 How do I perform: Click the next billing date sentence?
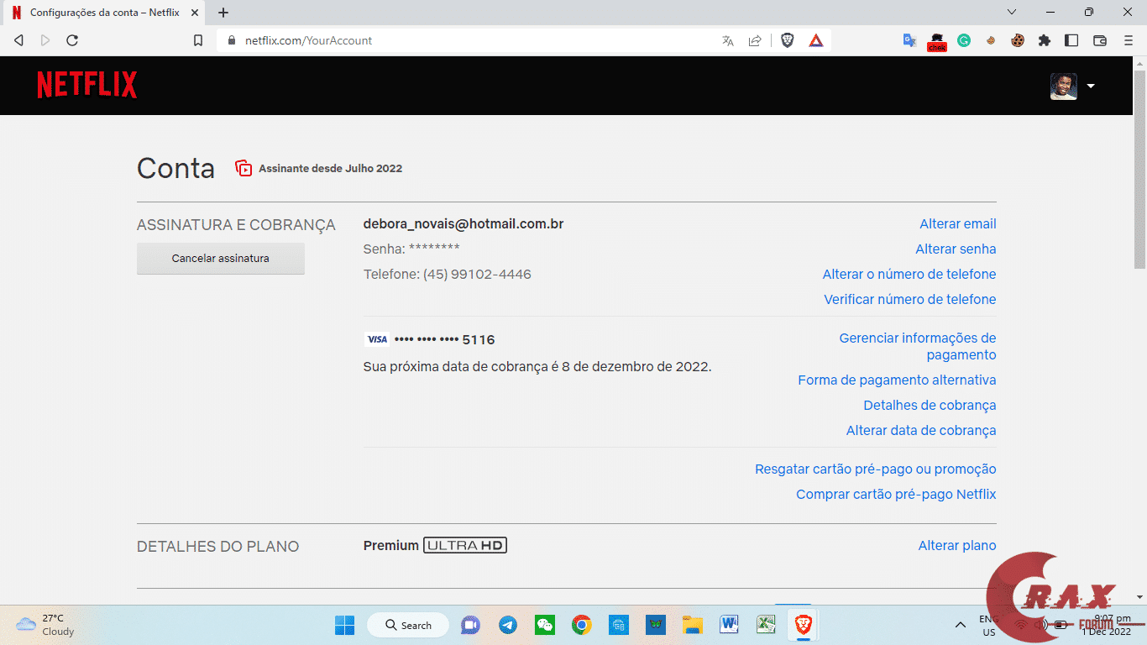[537, 367]
